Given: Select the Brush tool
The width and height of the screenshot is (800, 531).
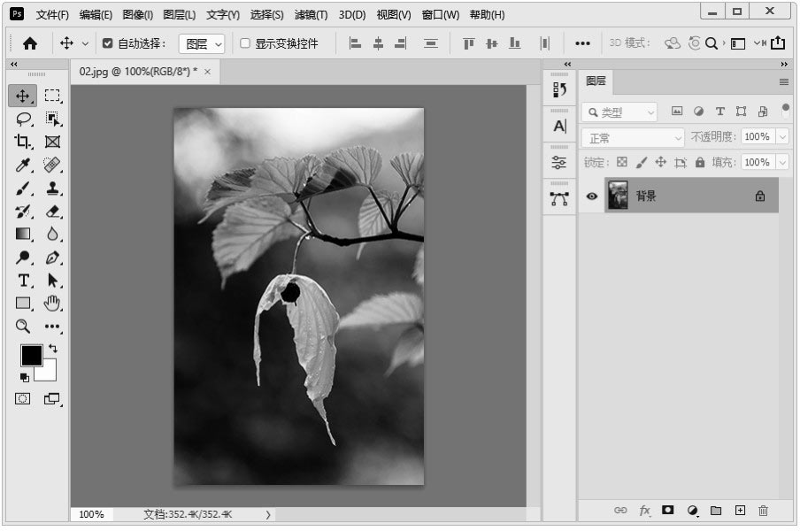Looking at the screenshot, I should pyautogui.click(x=23, y=188).
